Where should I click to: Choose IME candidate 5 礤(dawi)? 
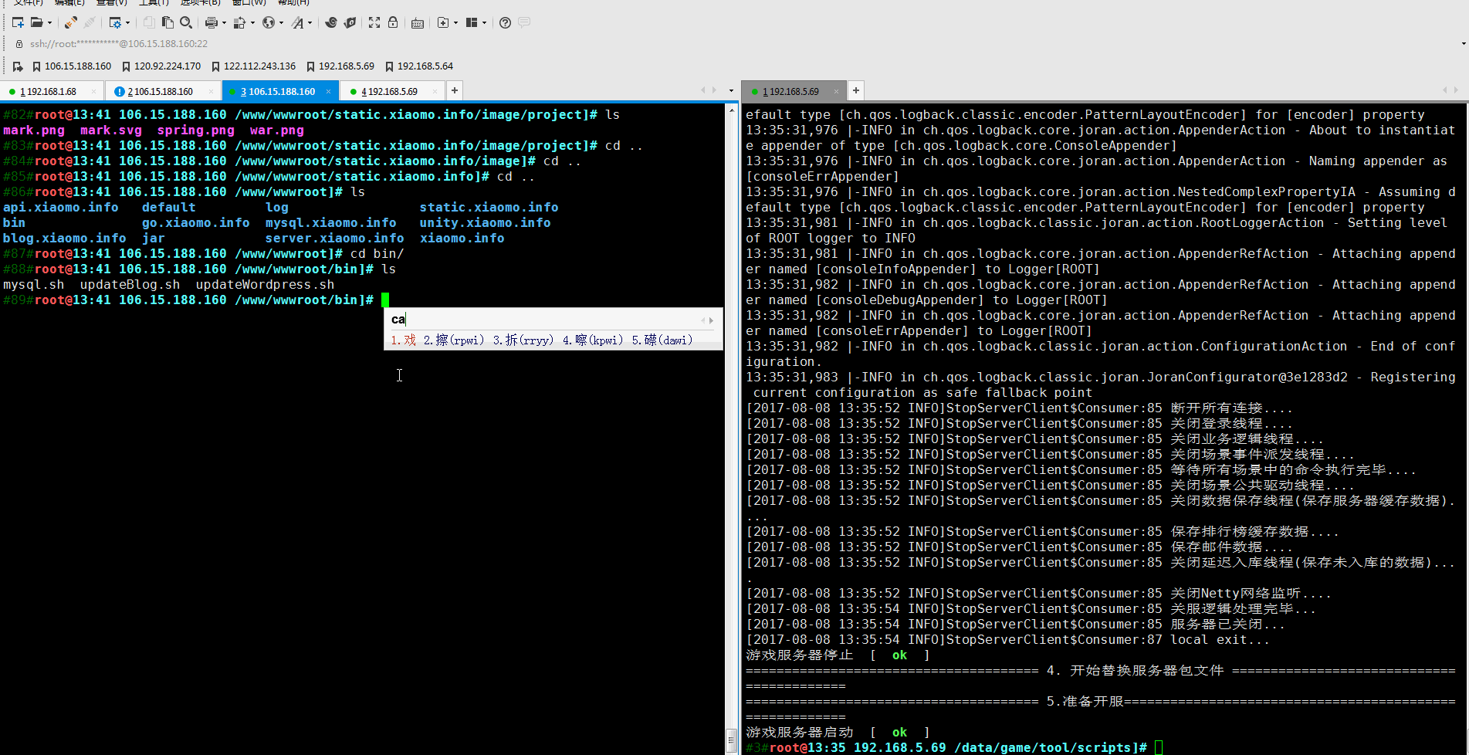pyautogui.click(x=662, y=340)
